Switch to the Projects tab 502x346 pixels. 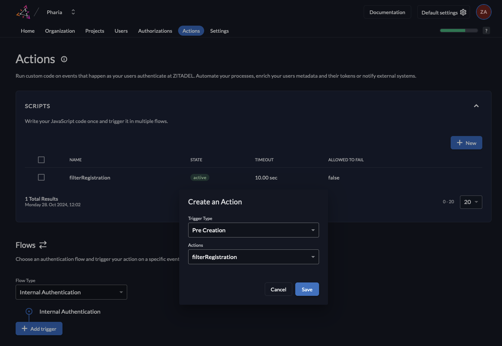point(94,31)
